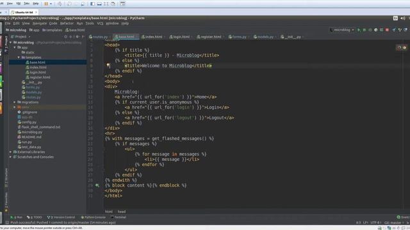Click VMware unity mode icon
This screenshot has width=410, height=230.
[x=113, y=4]
